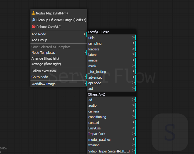Viewport: 194px width, 154px height.
Task: Open the camera node category
Action: (x=112, y=111)
